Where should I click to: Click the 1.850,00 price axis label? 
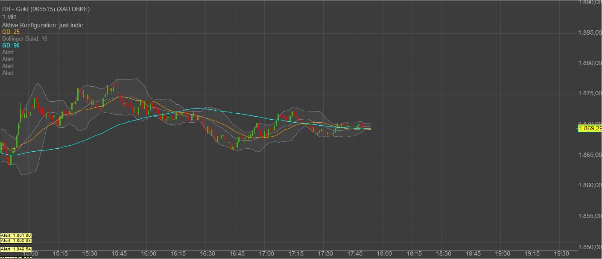point(590,247)
